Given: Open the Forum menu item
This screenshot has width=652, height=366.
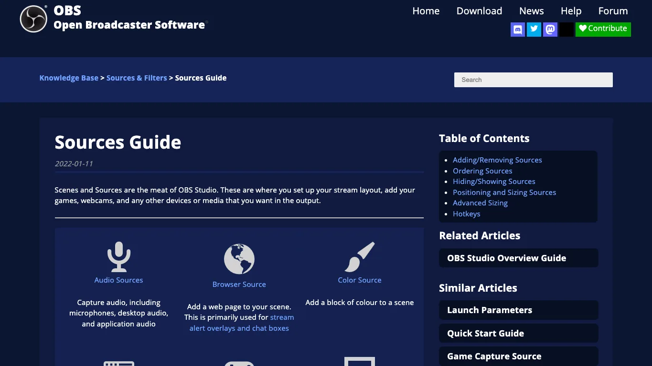Looking at the screenshot, I should (x=613, y=11).
